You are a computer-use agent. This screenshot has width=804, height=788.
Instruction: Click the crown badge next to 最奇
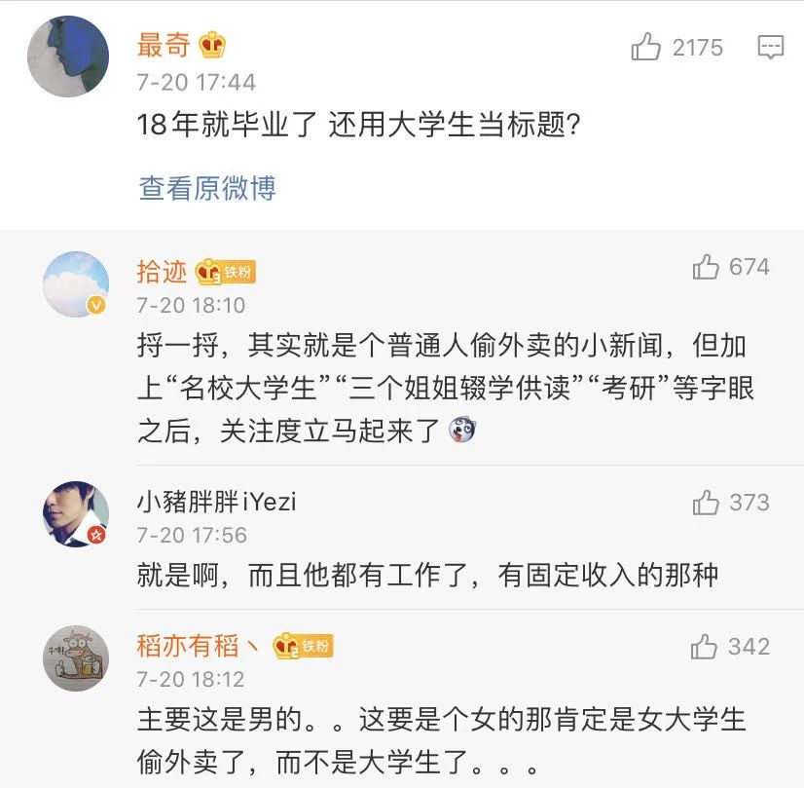tap(211, 45)
